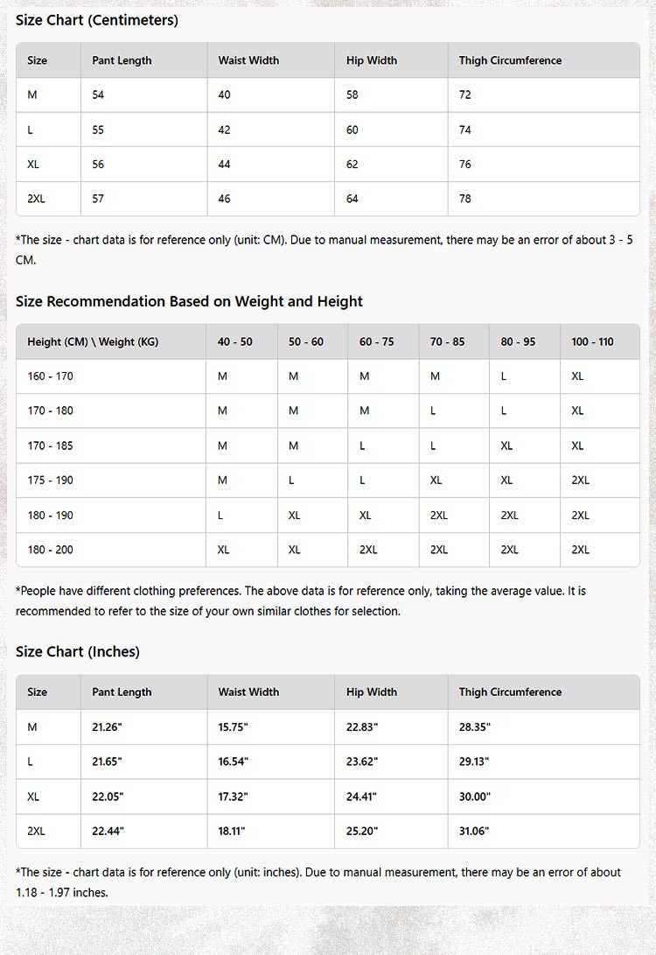Viewport: 656px width, 955px height.
Task: Select Thigh Circumference header in centimeters table
Action: pyautogui.click(x=510, y=60)
